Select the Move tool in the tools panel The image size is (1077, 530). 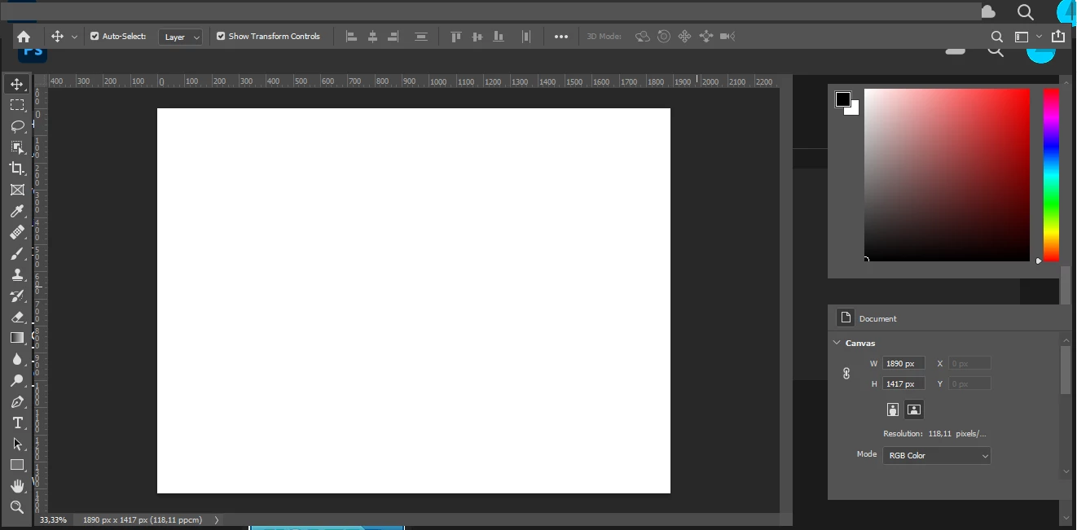pyautogui.click(x=17, y=84)
